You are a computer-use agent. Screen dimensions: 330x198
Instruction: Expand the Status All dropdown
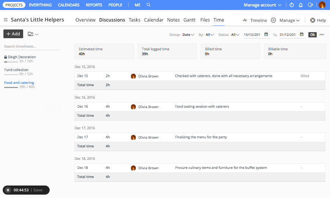235,35
